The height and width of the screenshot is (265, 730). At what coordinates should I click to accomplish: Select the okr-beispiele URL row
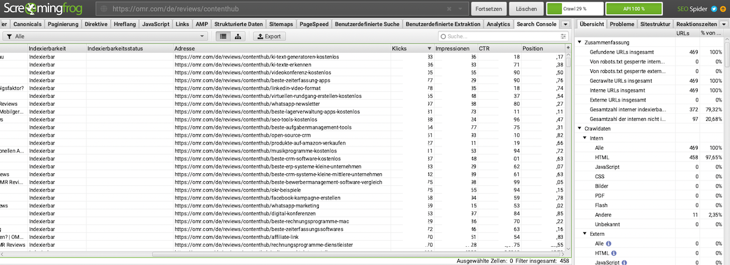pos(282,190)
